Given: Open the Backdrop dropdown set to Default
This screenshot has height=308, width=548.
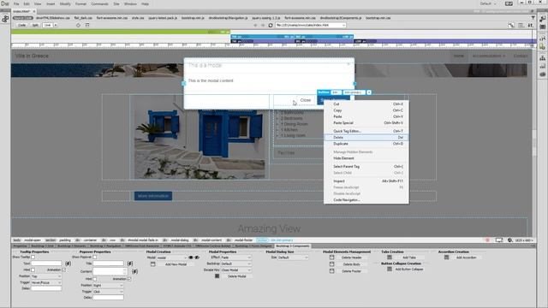Looking at the screenshot, I should [x=236, y=264].
